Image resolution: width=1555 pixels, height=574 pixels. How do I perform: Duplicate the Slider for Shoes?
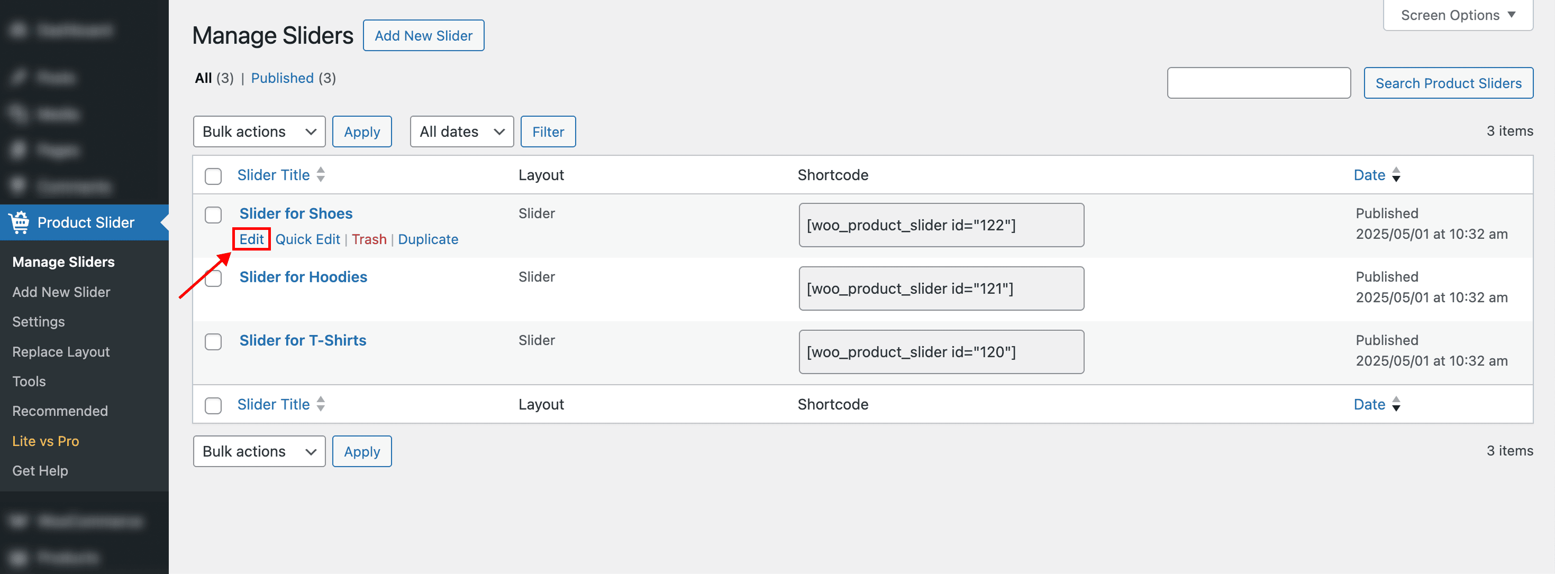428,239
